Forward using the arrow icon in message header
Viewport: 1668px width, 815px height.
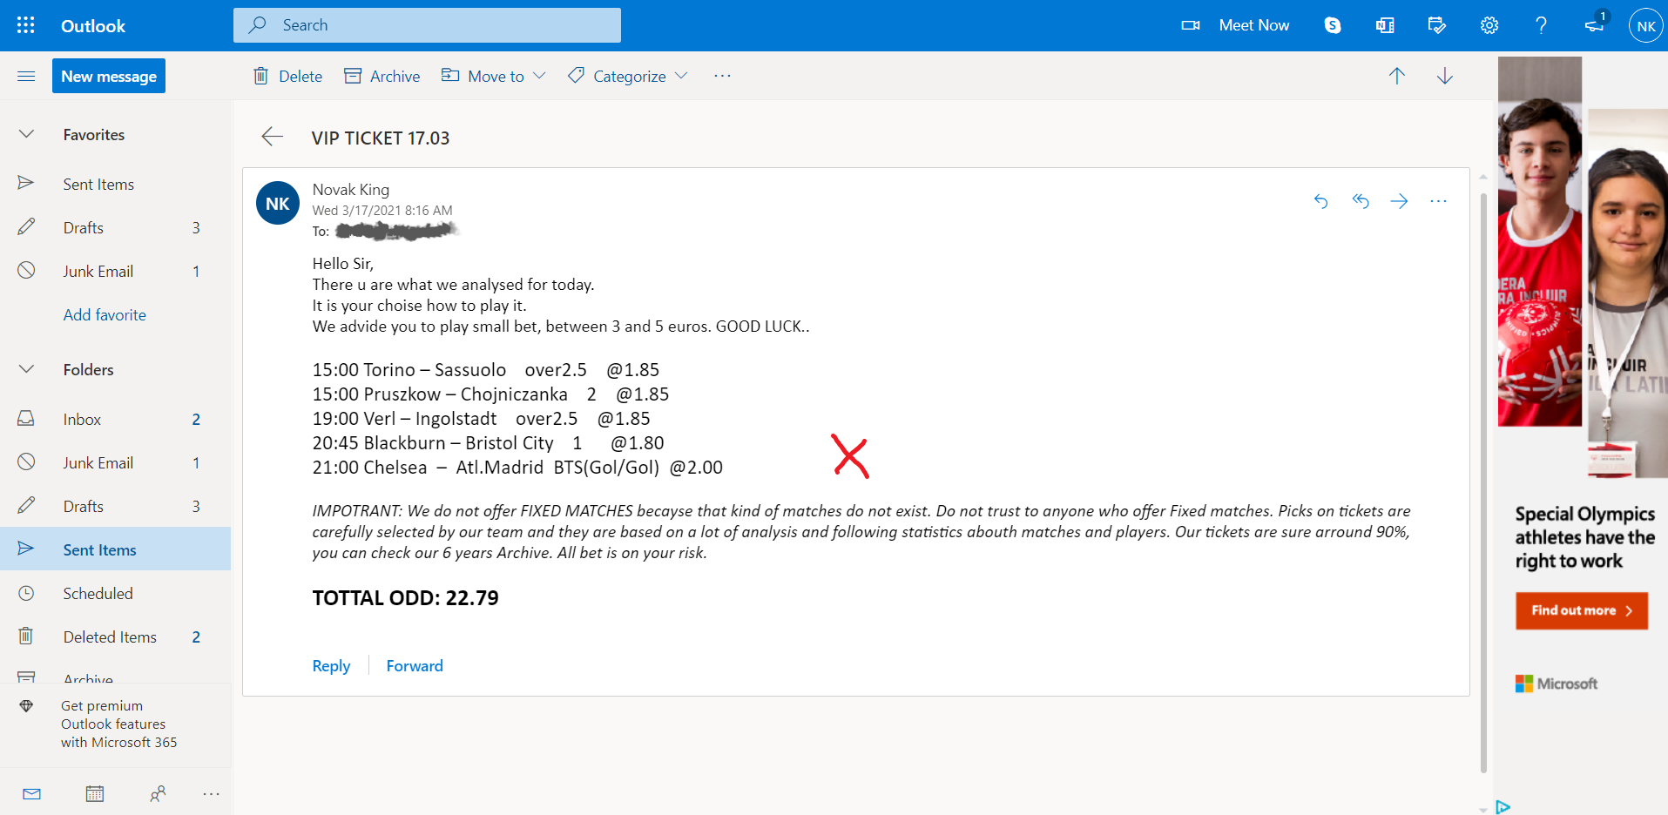tap(1400, 201)
